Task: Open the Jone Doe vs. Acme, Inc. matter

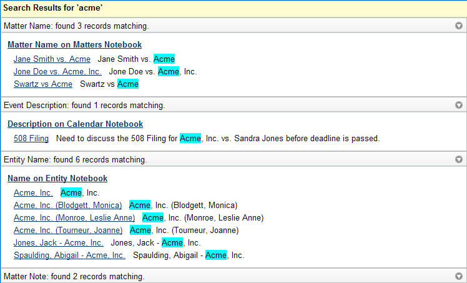Action: (x=57, y=71)
